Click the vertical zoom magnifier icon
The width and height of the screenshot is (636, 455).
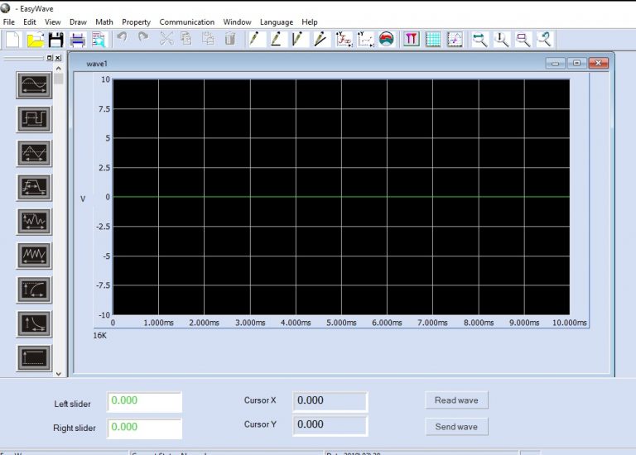point(502,39)
